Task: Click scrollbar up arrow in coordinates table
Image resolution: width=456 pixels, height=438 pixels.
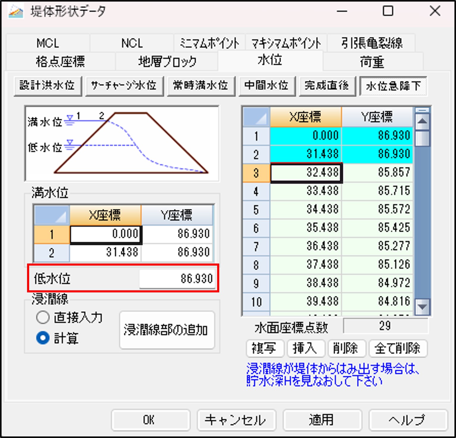Action: point(422,121)
